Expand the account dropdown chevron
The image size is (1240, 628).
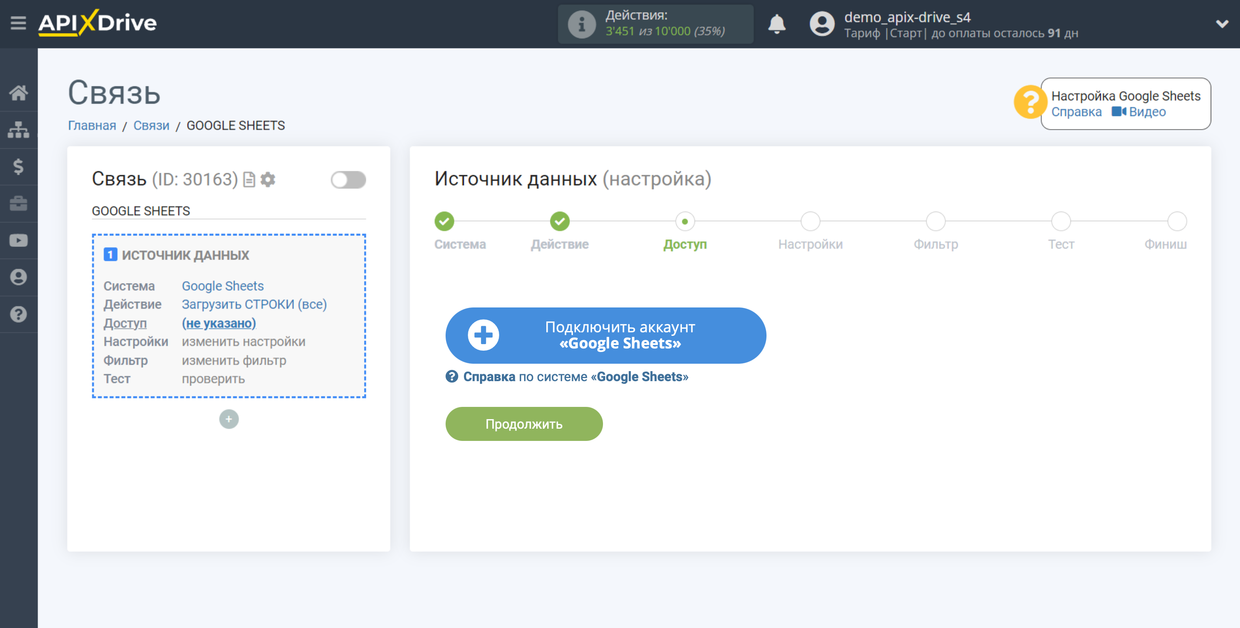point(1222,24)
